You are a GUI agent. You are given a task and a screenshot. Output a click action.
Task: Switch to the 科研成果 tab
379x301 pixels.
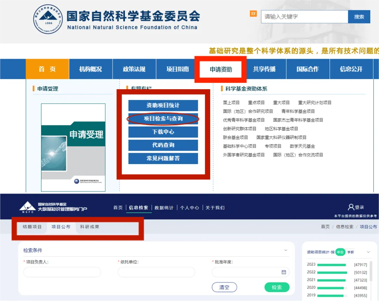(x=90, y=227)
